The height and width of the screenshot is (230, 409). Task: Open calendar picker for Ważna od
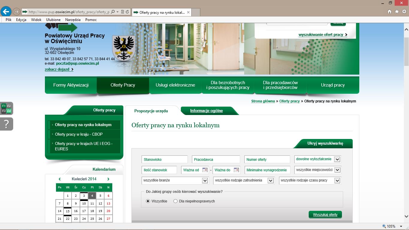click(205, 170)
